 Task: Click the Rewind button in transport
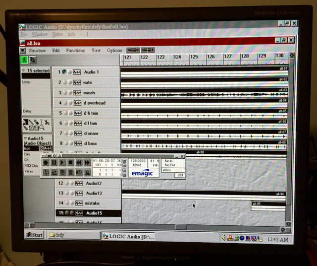coord(79,162)
